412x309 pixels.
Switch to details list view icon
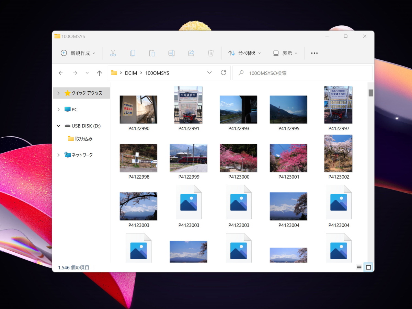coord(359,267)
